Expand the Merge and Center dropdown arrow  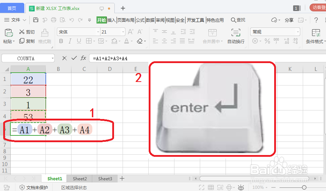click(222, 41)
